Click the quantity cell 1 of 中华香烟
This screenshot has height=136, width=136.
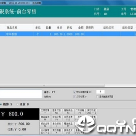(x=50, y=34)
